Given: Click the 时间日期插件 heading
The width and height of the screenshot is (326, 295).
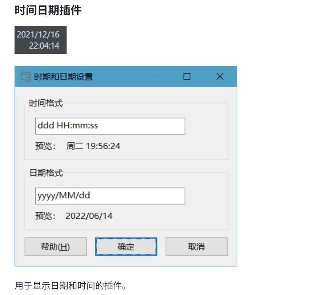Looking at the screenshot, I should pos(48,11).
